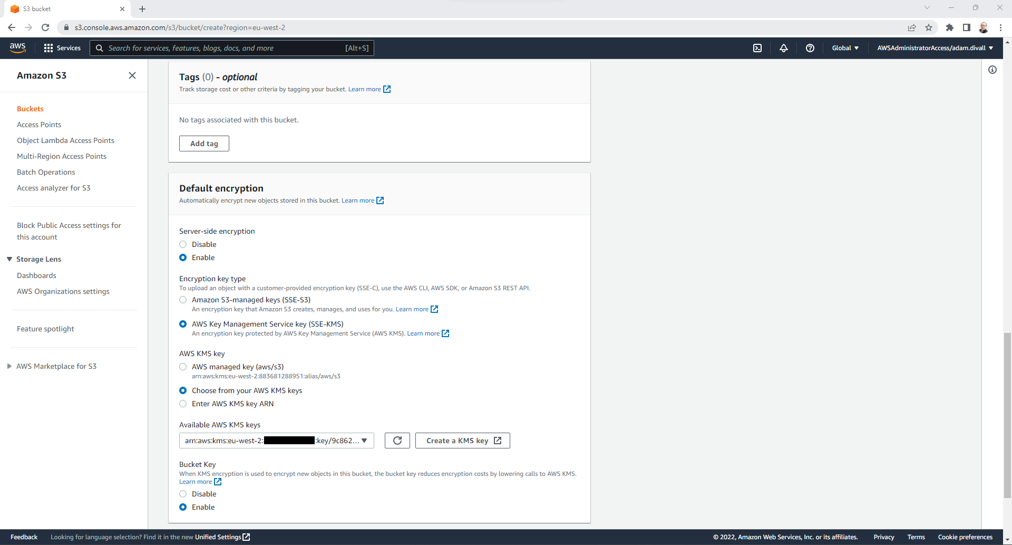
Task: Open Unified Settings link in footer
Action: (x=222, y=537)
